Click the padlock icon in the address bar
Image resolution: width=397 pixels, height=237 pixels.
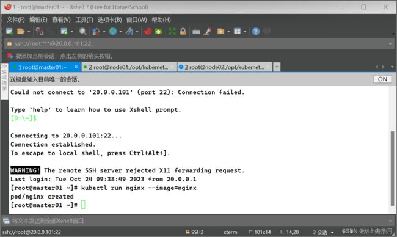9,43
